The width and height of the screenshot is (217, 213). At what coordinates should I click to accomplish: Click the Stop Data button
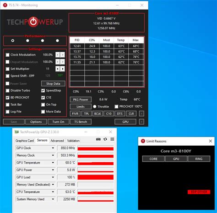coord(53,83)
